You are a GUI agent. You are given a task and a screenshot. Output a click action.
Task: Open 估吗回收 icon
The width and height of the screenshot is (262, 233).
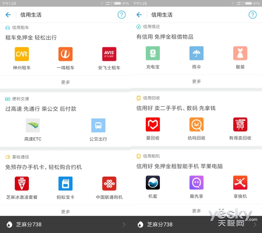coord(196,124)
